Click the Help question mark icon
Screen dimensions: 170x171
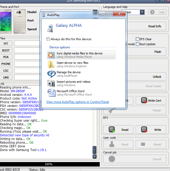[152, 12]
